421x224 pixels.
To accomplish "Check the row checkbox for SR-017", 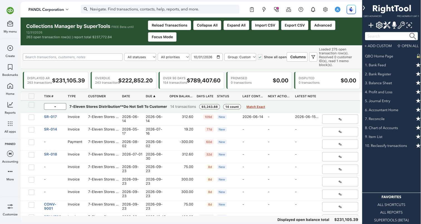I will pyautogui.click(x=31, y=117).
